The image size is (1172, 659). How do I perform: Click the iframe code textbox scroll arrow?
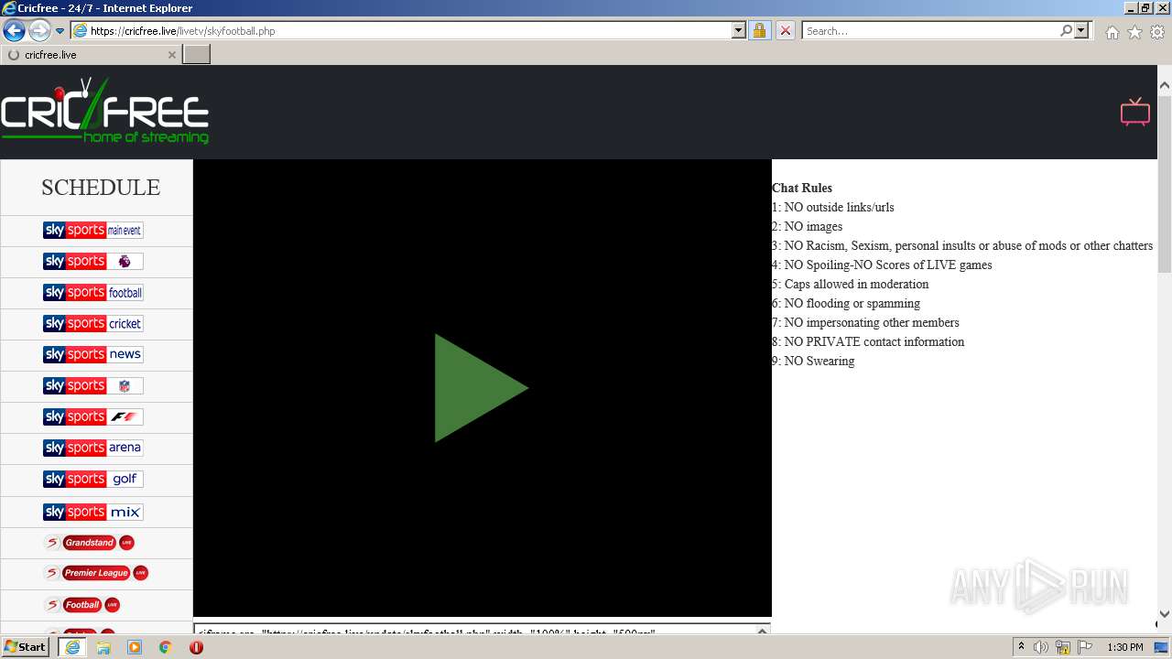pyautogui.click(x=762, y=630)
